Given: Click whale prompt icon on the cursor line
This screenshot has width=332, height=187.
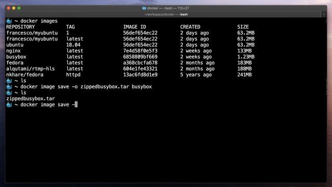Looking at the screenshot, I should [9, 105].
